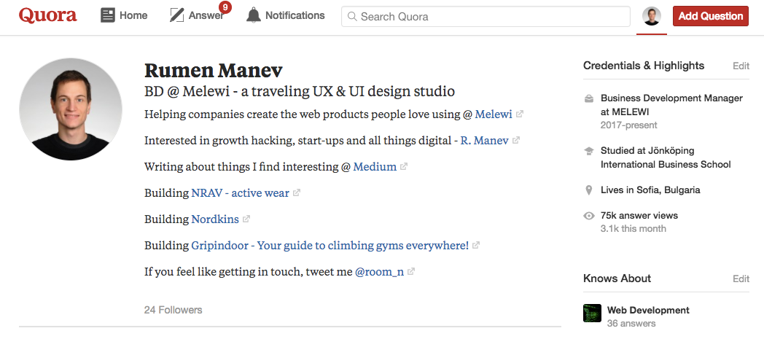764x339 pixels.
Task: Open the Home feed icon
Action: 108,15
